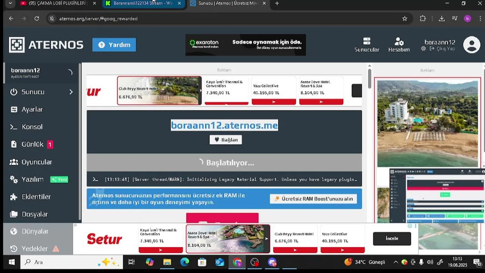The height and width of the screenshot is (273, 485).
Task: Click Ücretsiz RAM Boost'unuzu alın button
Action: pyautogui.click(x=313, y=199)
